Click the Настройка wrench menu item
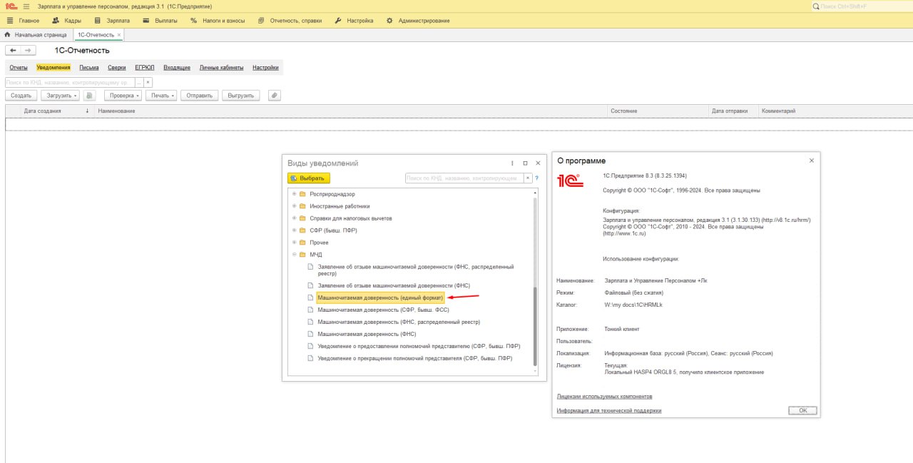This screenshot has height=463, width=913. (x=354, y=21)
